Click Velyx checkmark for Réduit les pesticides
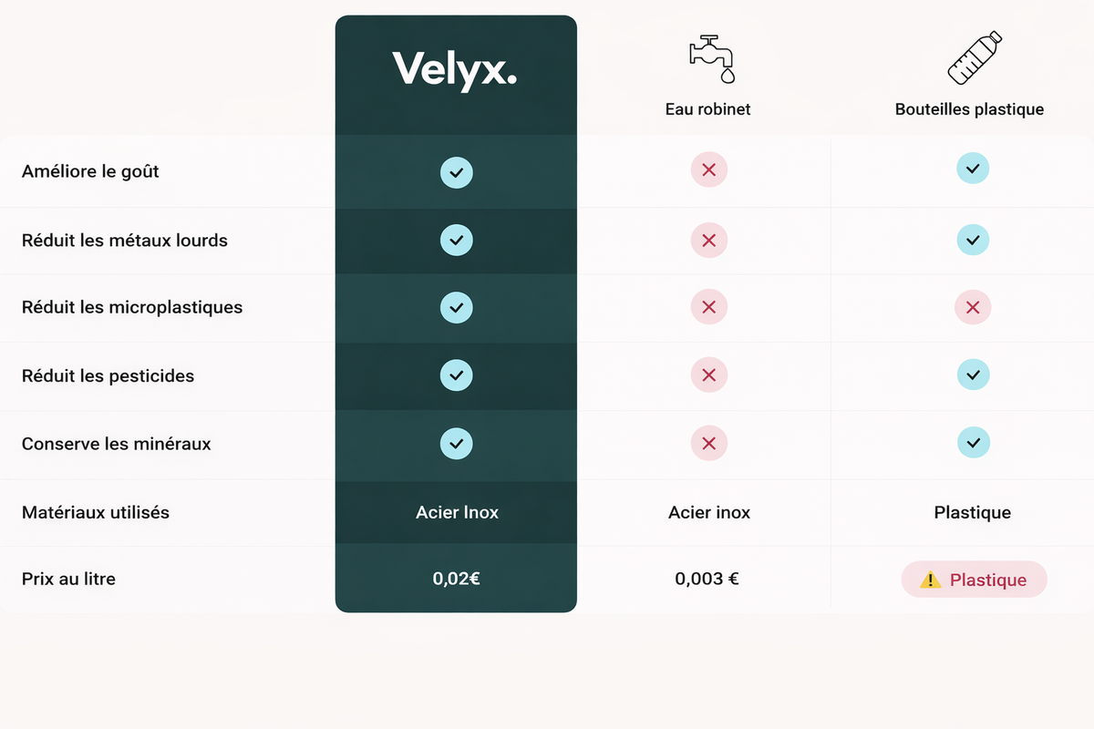The image size is (1094, 729). click(x=456, y=375)
